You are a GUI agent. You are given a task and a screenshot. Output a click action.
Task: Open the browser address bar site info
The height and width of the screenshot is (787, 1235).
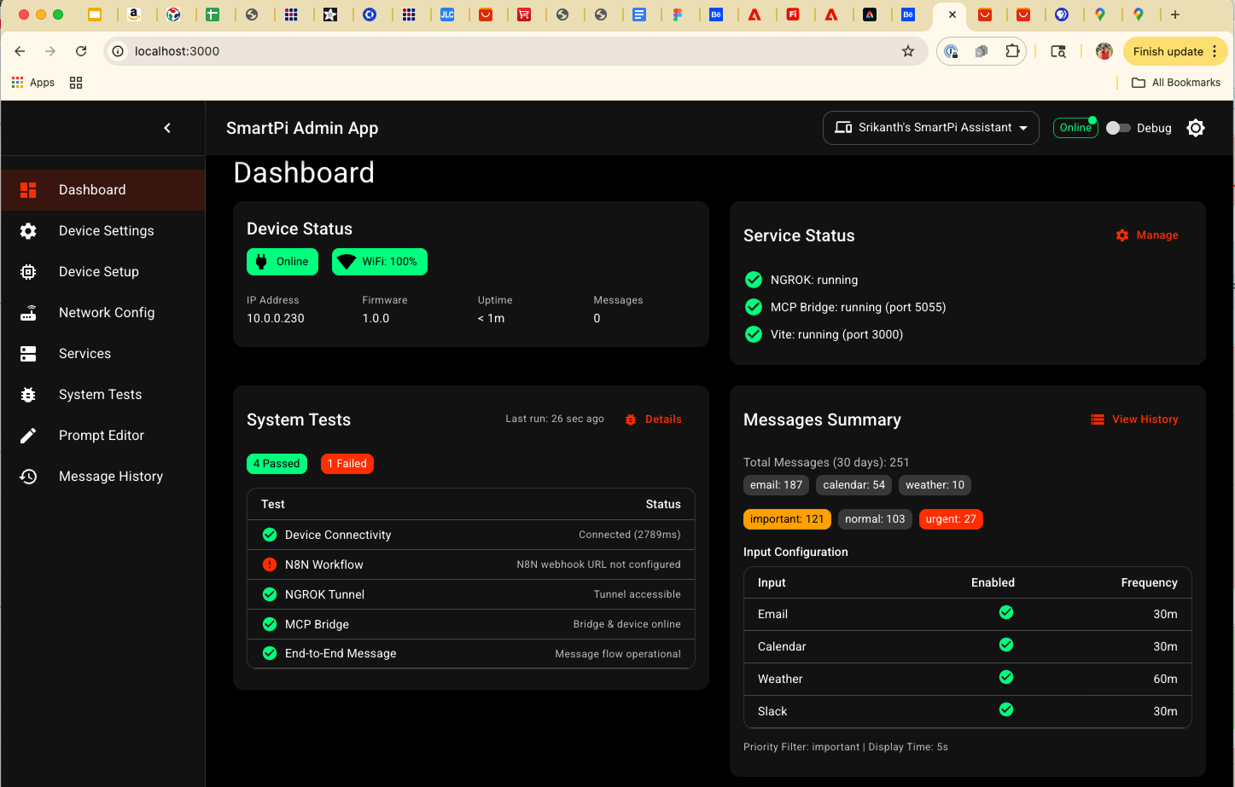tap(116, 51)
